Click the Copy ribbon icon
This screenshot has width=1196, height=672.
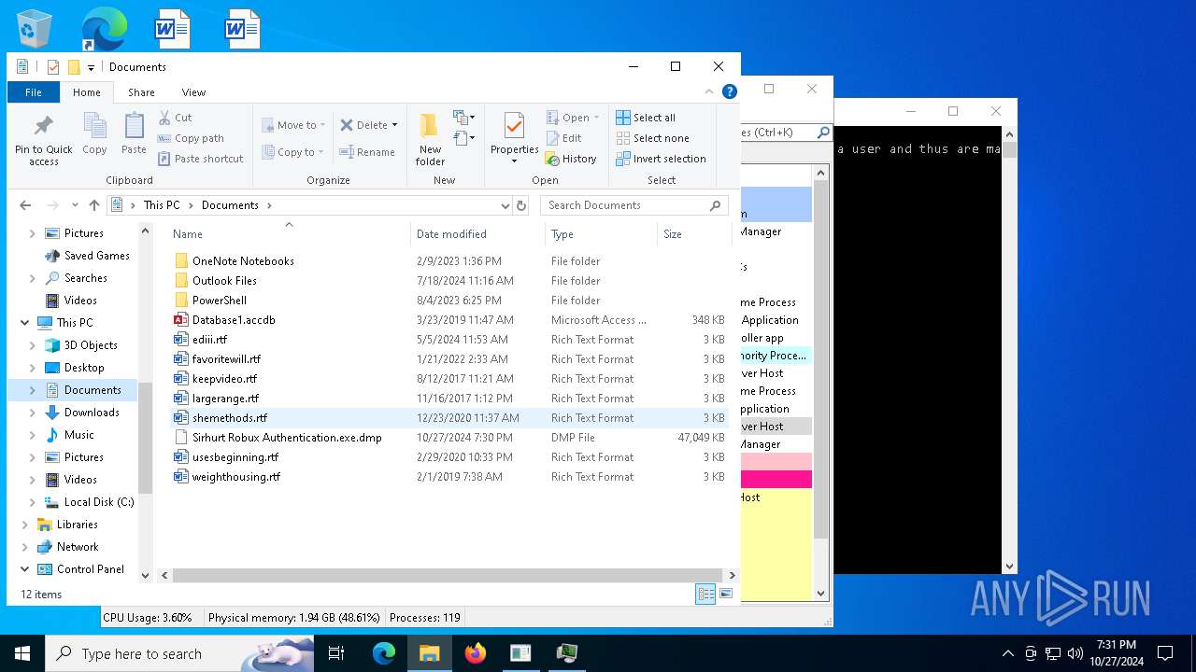point(94,133)
